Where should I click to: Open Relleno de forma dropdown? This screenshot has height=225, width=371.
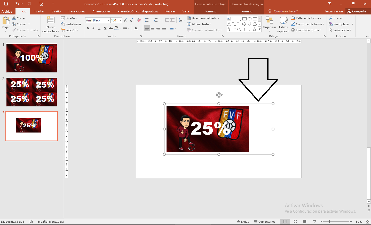306,18
